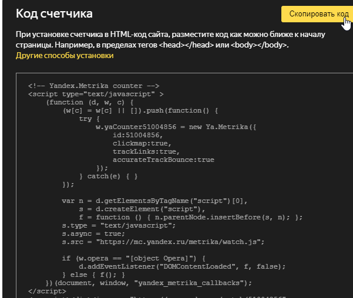The width and height of the screenshot is (353, 298).
Task: Click the try { line
Action: point(89,118)
